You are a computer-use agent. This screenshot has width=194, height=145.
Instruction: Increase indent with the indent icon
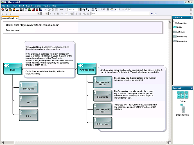click(x=88, y=14)
